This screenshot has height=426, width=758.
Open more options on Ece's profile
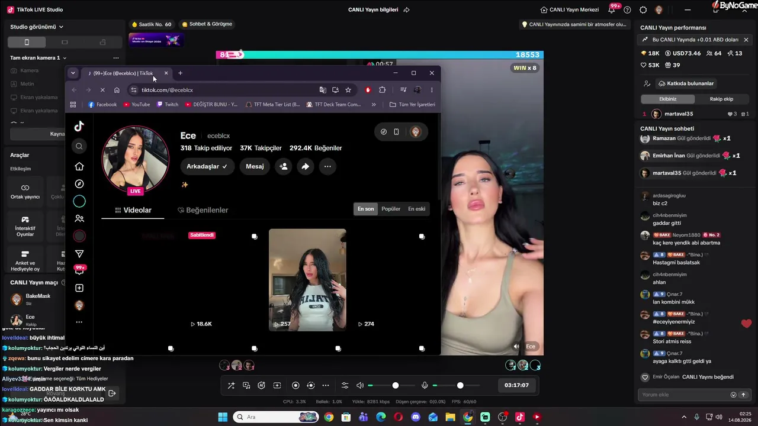click(327, 166)
